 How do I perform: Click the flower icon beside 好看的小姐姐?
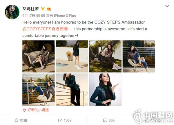click(x=24, y=110)
